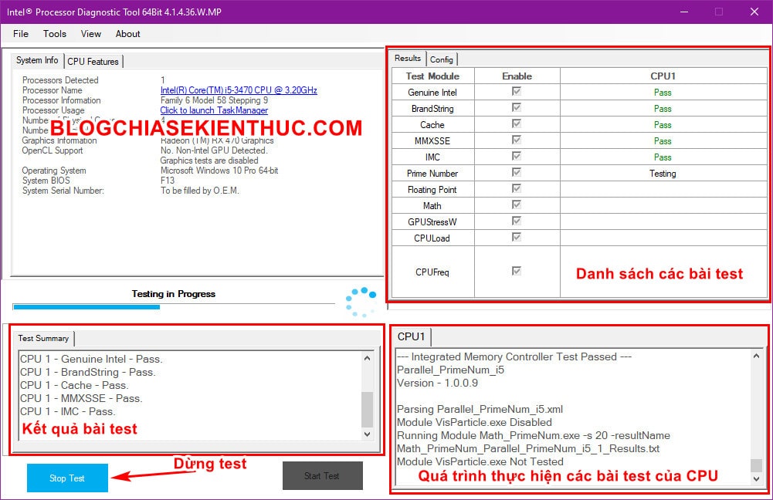Click the CPU1 log scrollbar thumb
The width and height of the screenshot is (773, 500).
(756, 465)
